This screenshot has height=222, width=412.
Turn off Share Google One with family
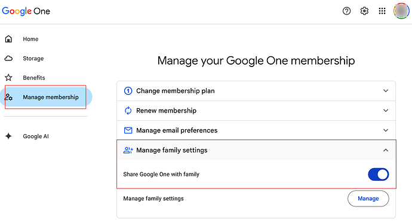[379, 174]
